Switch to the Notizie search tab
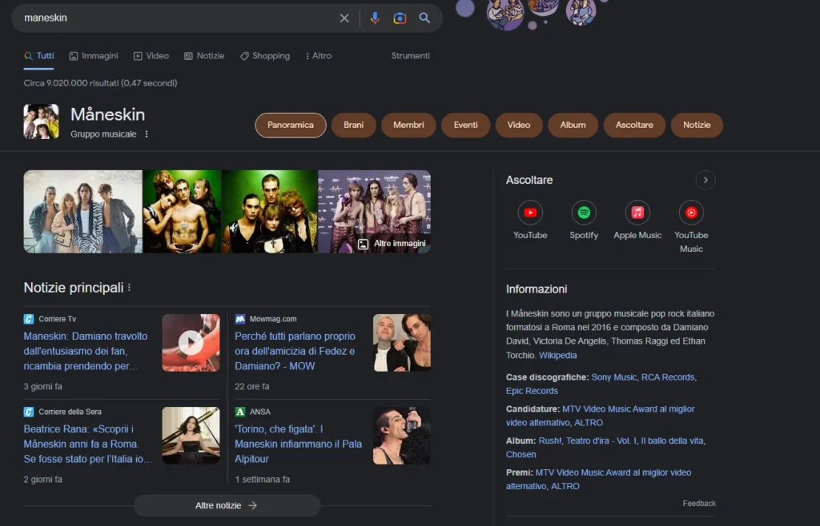 pos(204,56)
